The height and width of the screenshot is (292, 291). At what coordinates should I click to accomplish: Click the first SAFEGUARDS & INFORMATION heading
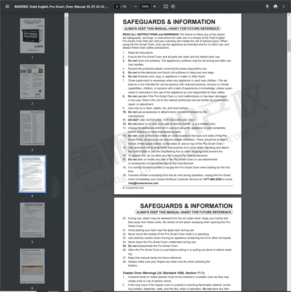pos(169,22)
